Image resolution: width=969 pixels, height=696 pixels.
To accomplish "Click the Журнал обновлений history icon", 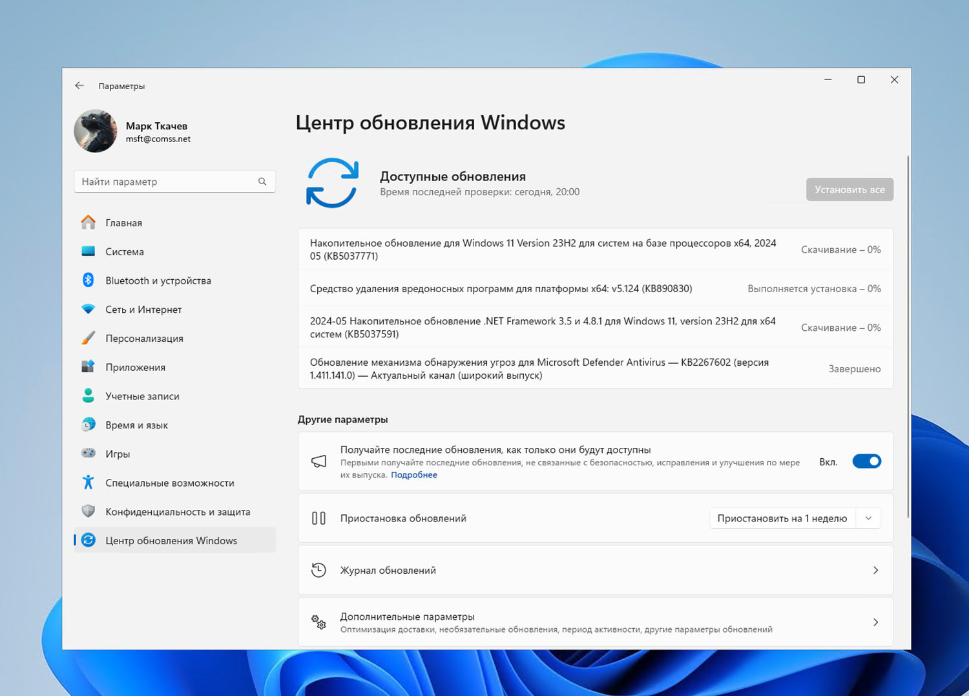I will 318,570.
